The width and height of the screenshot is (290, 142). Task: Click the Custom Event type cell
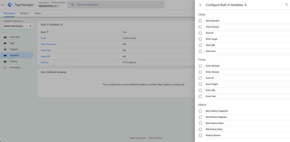(129, 38)
